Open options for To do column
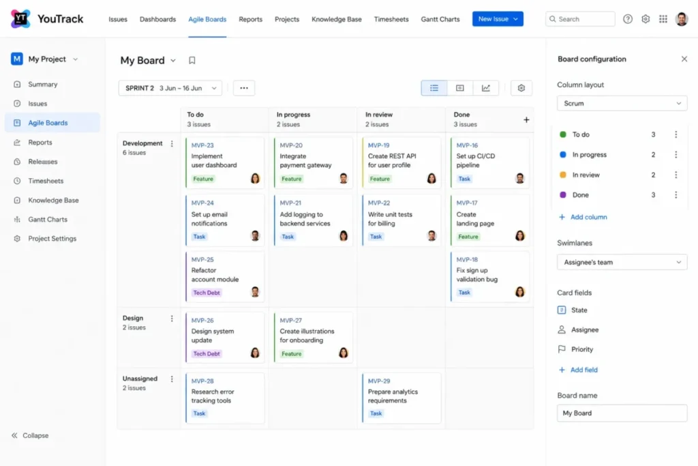This screenshot has width=698, height=466. pyautogui.click(x=676, y=134)
